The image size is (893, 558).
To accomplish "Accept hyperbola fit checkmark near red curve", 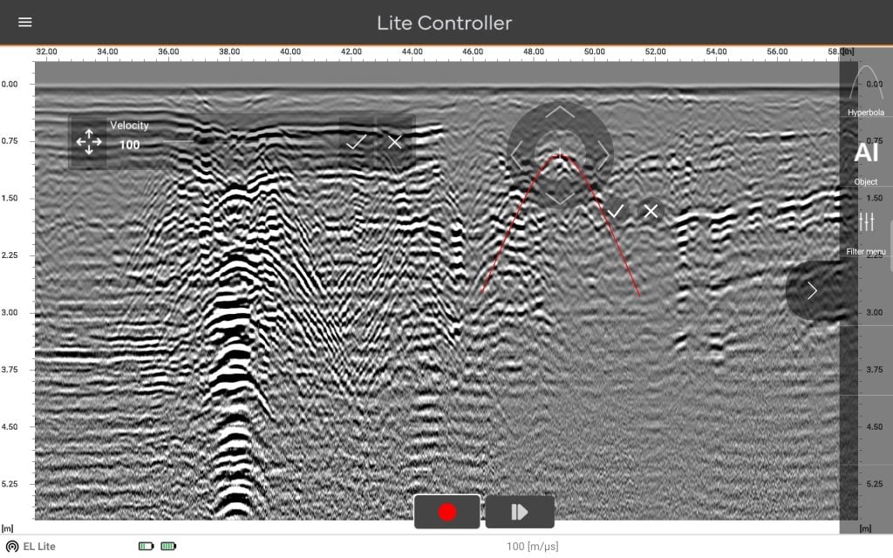I will 615,211.
